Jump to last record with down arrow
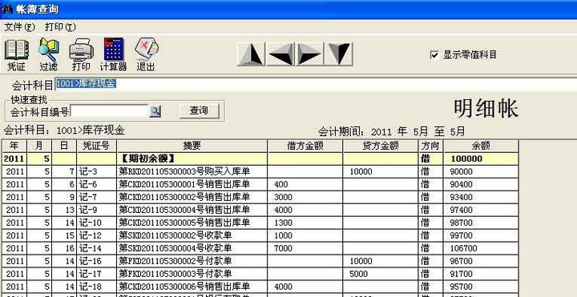This screenshot has width=577, height=297. 339,54
